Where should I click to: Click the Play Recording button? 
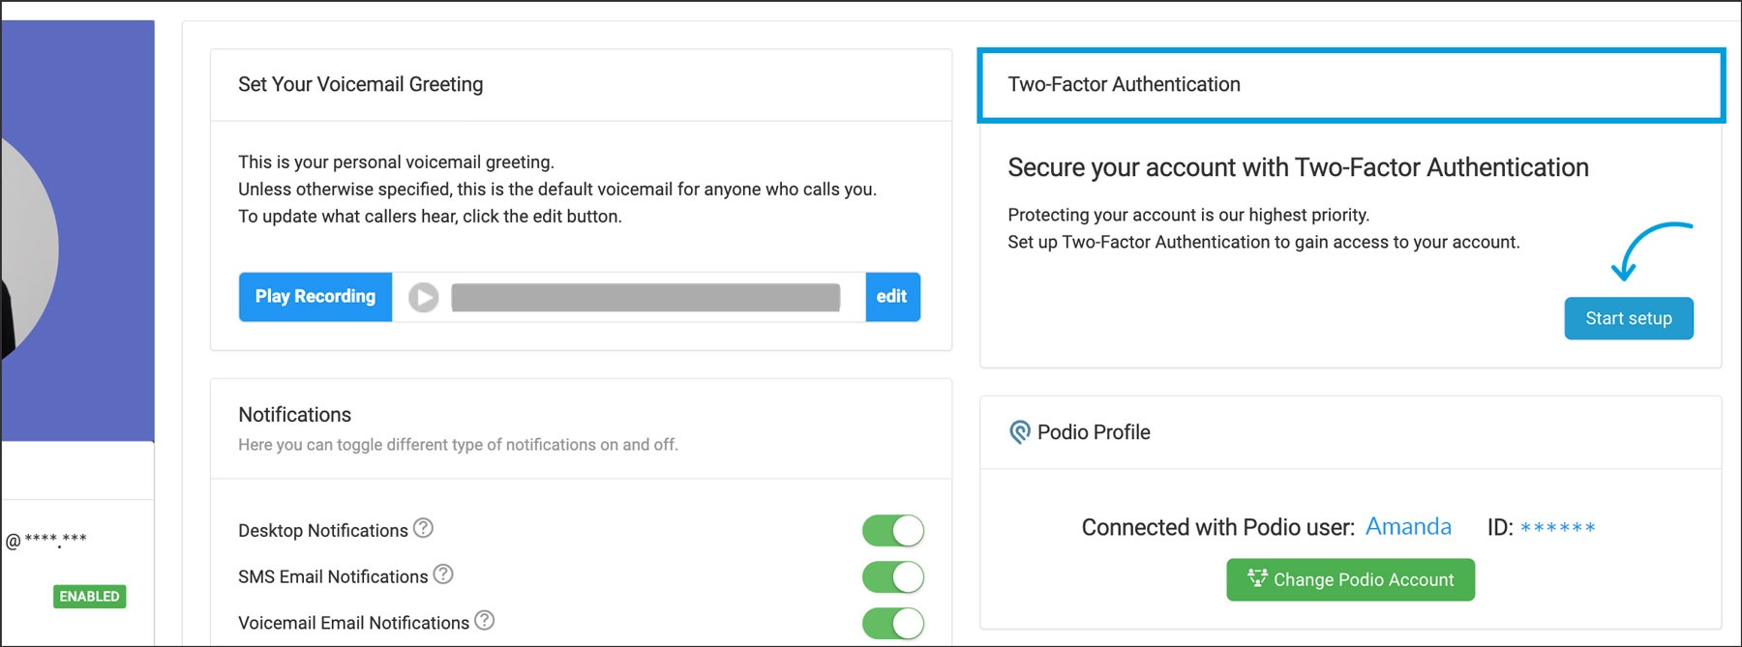(x=315, y=297)
